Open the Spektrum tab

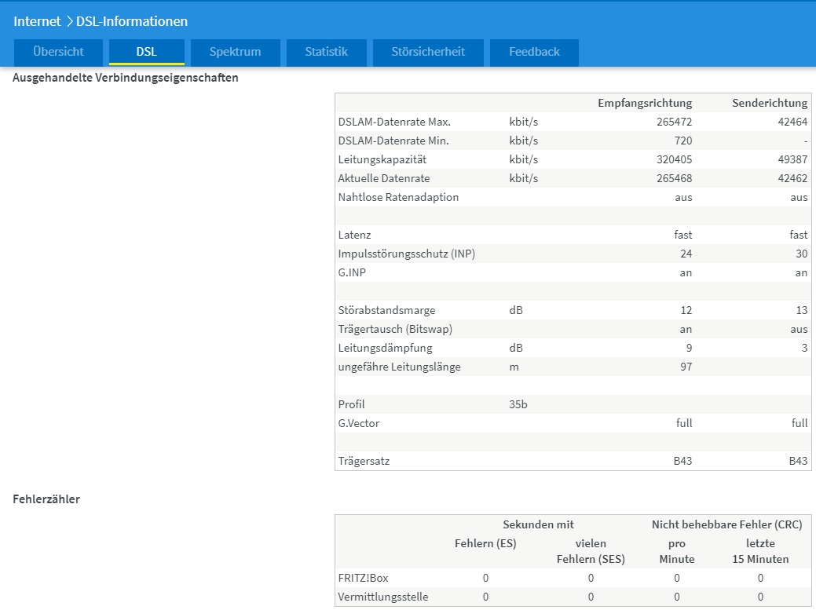click(235, 52)
